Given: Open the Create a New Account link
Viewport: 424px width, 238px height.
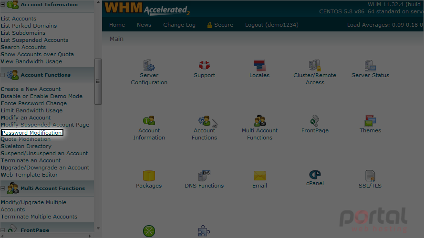Looking at the screenshot, I should pos(31,89).
